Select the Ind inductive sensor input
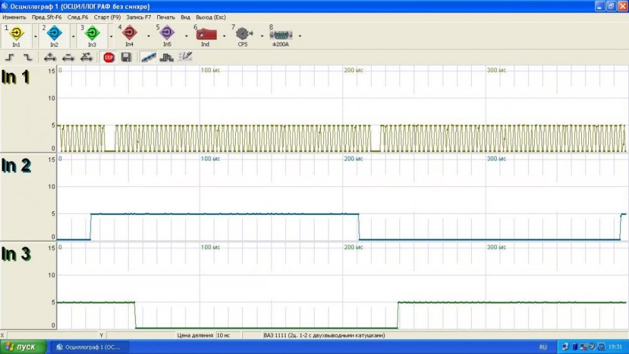Image resolution: width=629 pixels, height=354 pixels. [x=205, y=35]
